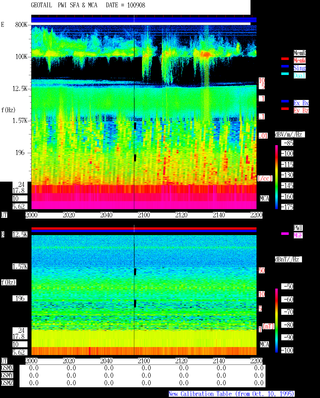Click the red [nT] unit label

pos(268,326)
